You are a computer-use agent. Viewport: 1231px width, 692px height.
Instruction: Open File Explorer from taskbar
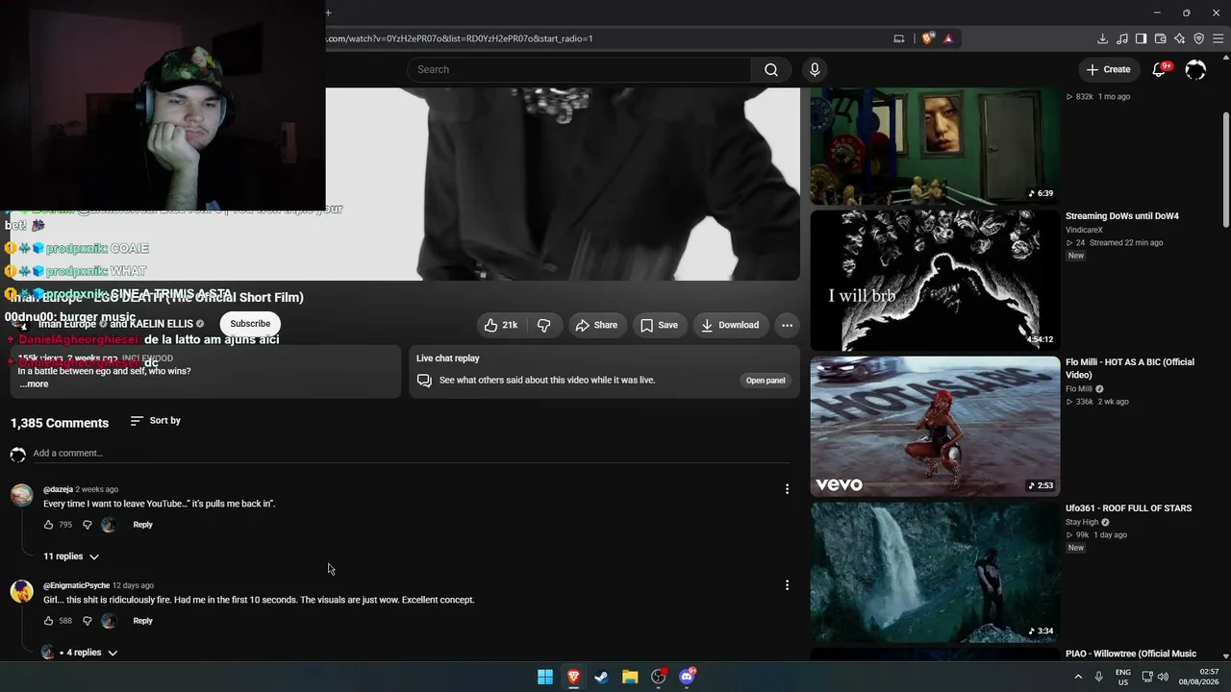pyautogui.click(x=630, y=677)
